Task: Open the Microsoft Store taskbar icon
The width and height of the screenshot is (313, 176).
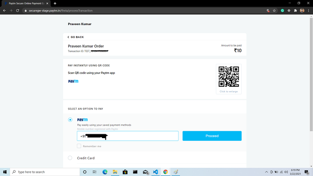Action: 125,172
